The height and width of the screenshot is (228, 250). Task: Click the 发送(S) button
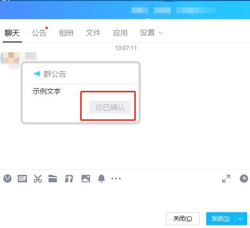(221, 219)
